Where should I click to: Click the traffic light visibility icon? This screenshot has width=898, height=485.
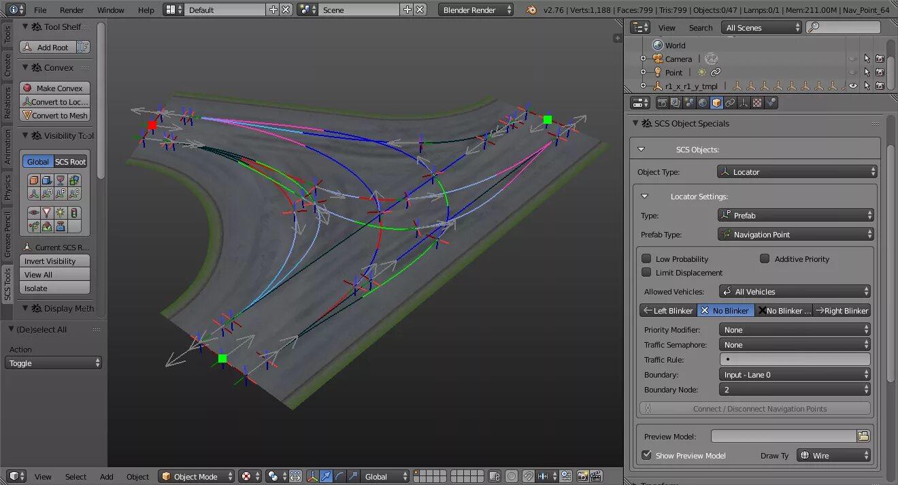pos(74,213)
